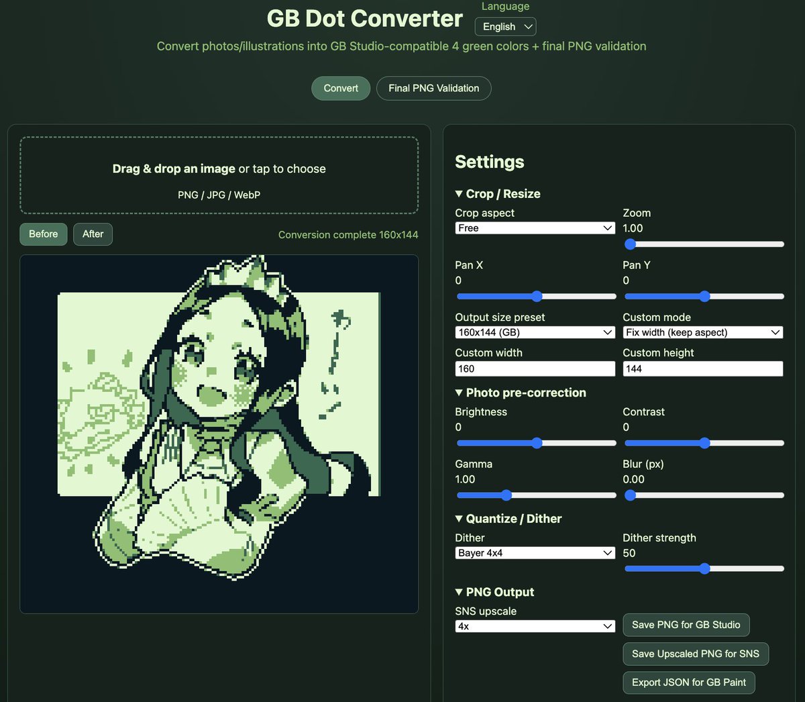This screenshot has width=805, height=702.
Task: Open the Dither method dropdown
Action: coord(535,553)
